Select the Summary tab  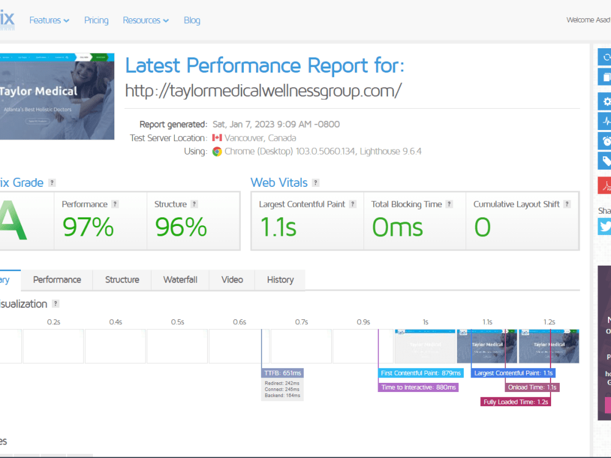(10, 280)
